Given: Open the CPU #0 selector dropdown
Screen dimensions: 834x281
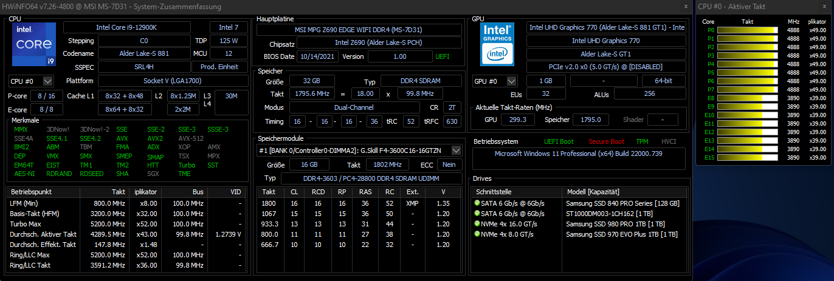Looking at the screenshot, I should point(48,81).
